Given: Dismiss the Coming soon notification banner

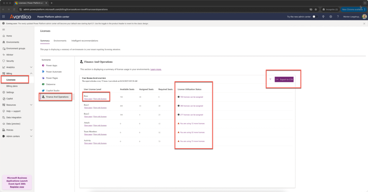Looking at the screenshot, I should click(364, 24).
